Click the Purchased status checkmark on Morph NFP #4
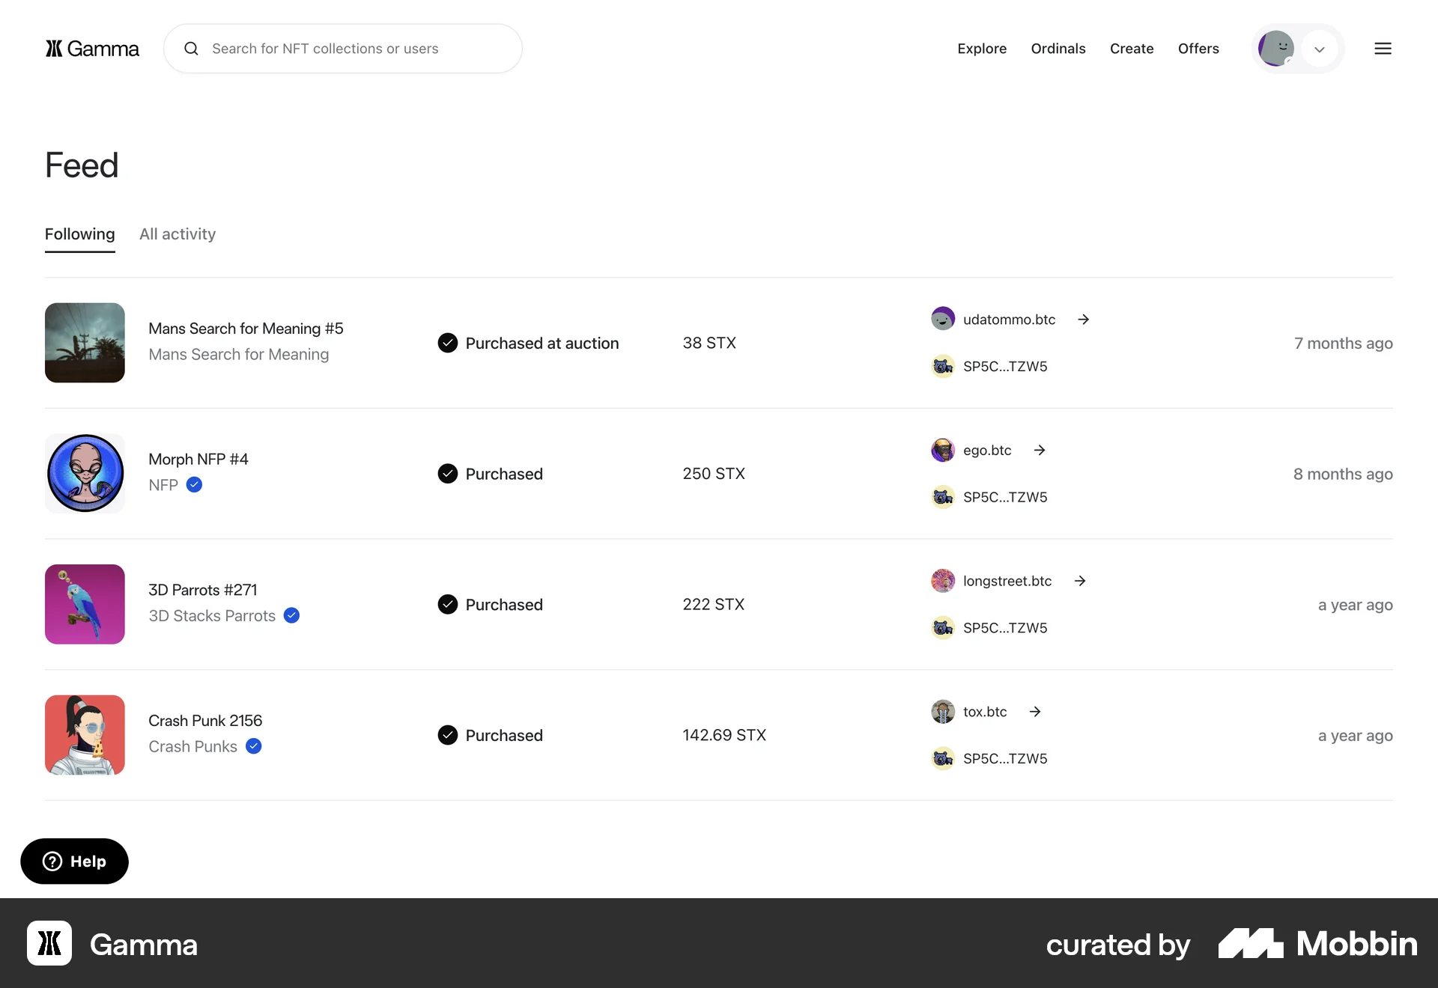The height and width of the screenshot is (988, 1438). pos(447,473)
